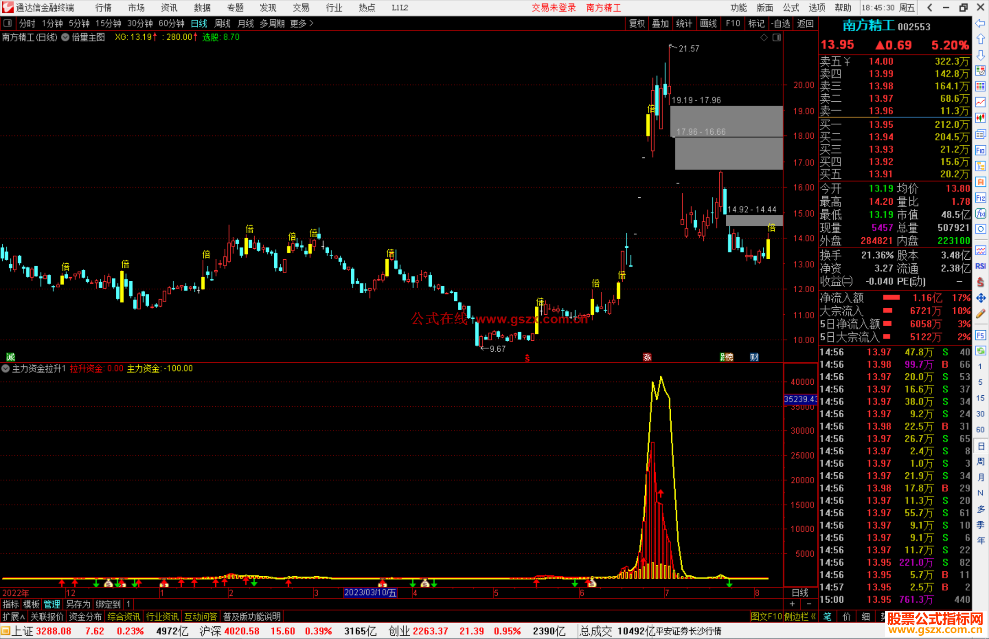Click the 返回 button
The width and height of the screenshot is (989, 639).
click(x=805, y=23)
